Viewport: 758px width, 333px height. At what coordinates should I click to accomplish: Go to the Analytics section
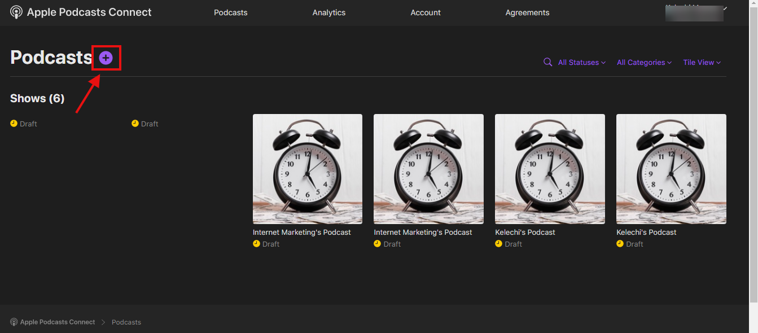point(329,12)
